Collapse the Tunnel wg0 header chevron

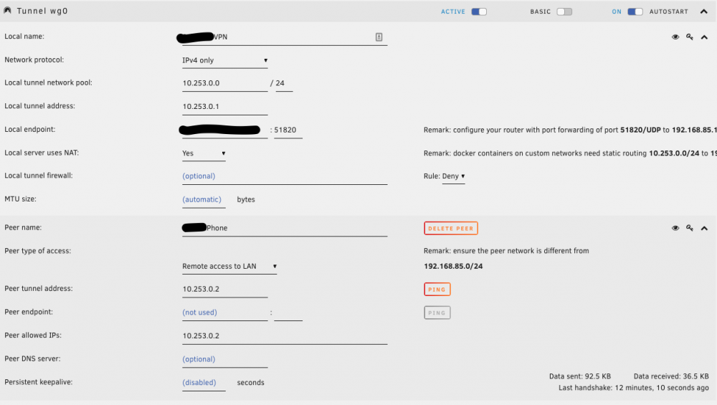[x=704, y=11]
